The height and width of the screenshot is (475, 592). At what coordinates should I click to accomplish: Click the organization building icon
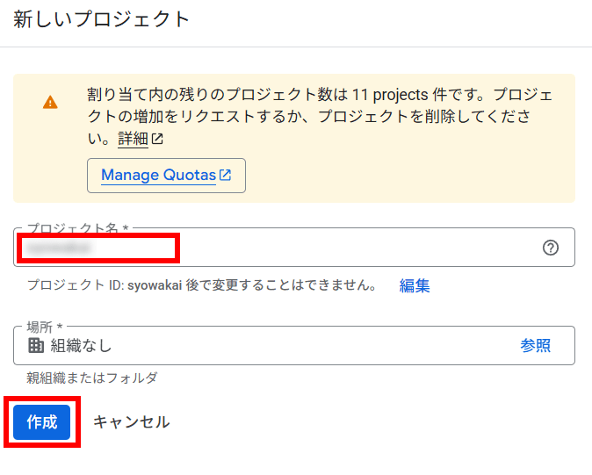[x=36, y=345]
